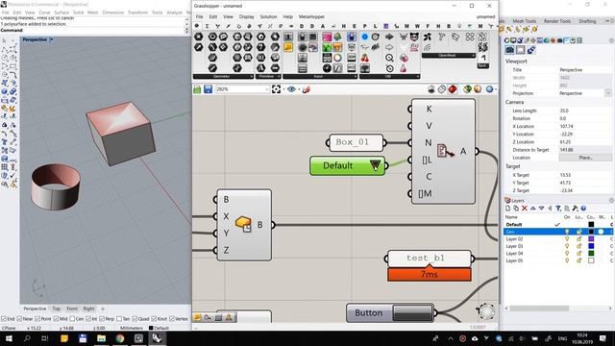The image size is (615, 346).
Task: Click the wireframe preview icon in Grasshopper toolbar
Action: pos(442,89)
